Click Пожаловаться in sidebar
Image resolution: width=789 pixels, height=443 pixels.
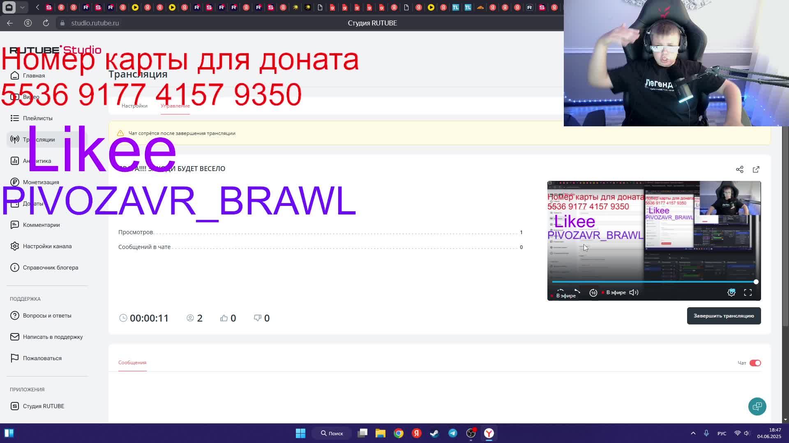tap(36, 358)
